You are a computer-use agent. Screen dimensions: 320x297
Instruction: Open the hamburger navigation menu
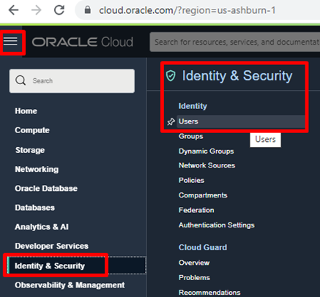pyautogui.click(x=10, y=41)
